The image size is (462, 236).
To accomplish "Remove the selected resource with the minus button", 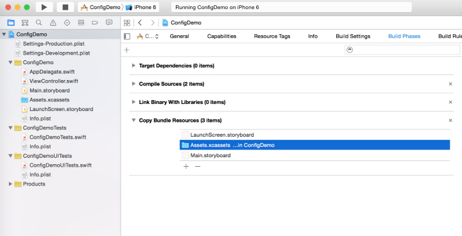I will point(198,167).
